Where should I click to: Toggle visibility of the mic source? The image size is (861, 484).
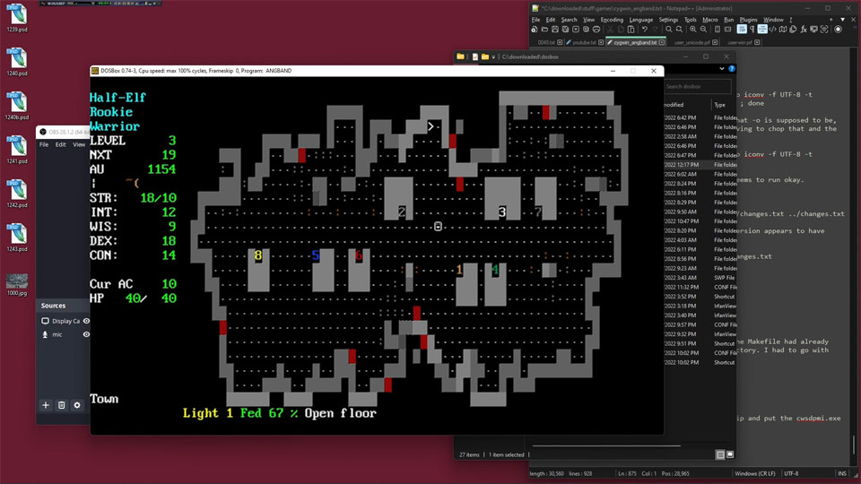[x=86, y=334]
